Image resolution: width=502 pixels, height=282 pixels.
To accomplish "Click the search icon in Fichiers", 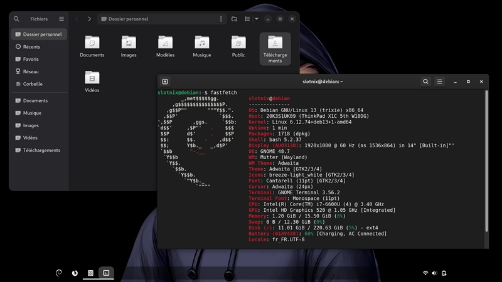I will pos(16,19).
